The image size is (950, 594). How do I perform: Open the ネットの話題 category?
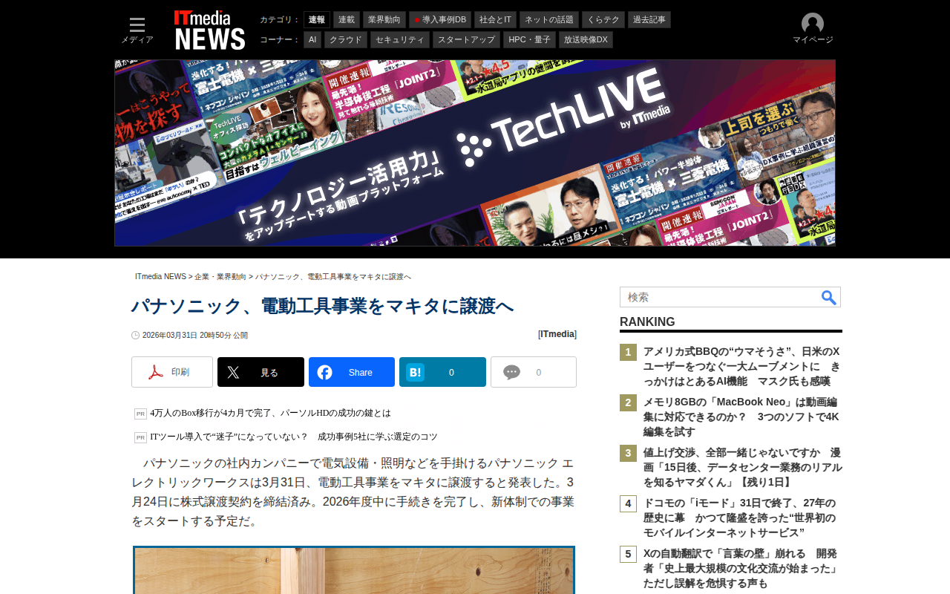[549, 19]
